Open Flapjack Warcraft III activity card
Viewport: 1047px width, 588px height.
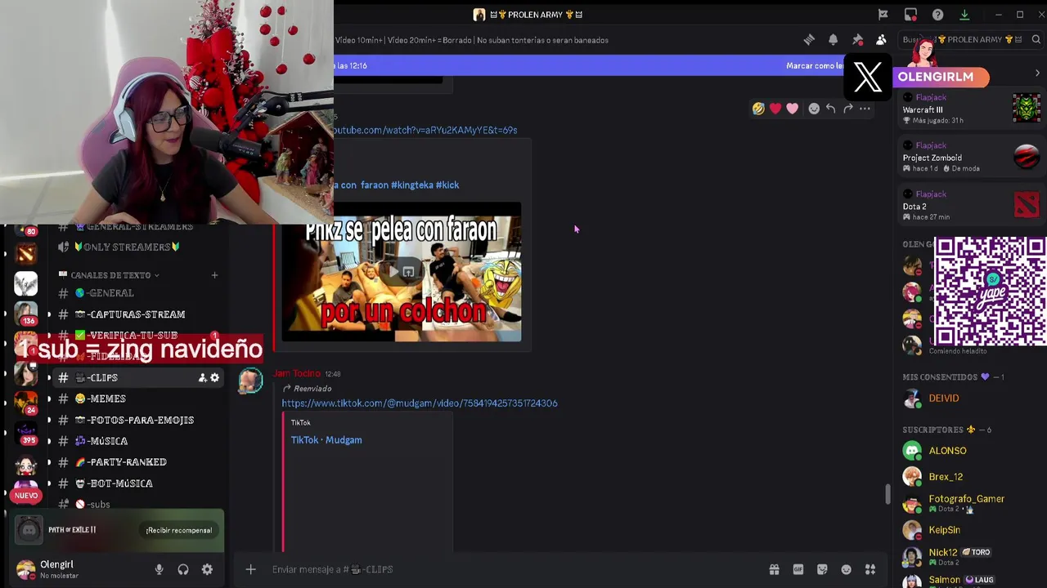point(970,109)
